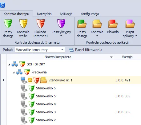Click the yellow Kontrola folder icon
Image resolution: width=141 pixels, height=125 pixels.
[97, 24]
